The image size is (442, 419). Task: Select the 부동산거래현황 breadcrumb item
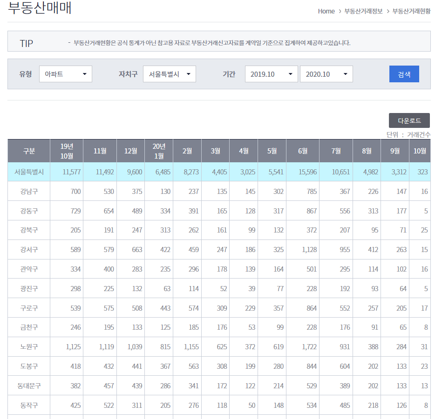[x=412, y=11]
